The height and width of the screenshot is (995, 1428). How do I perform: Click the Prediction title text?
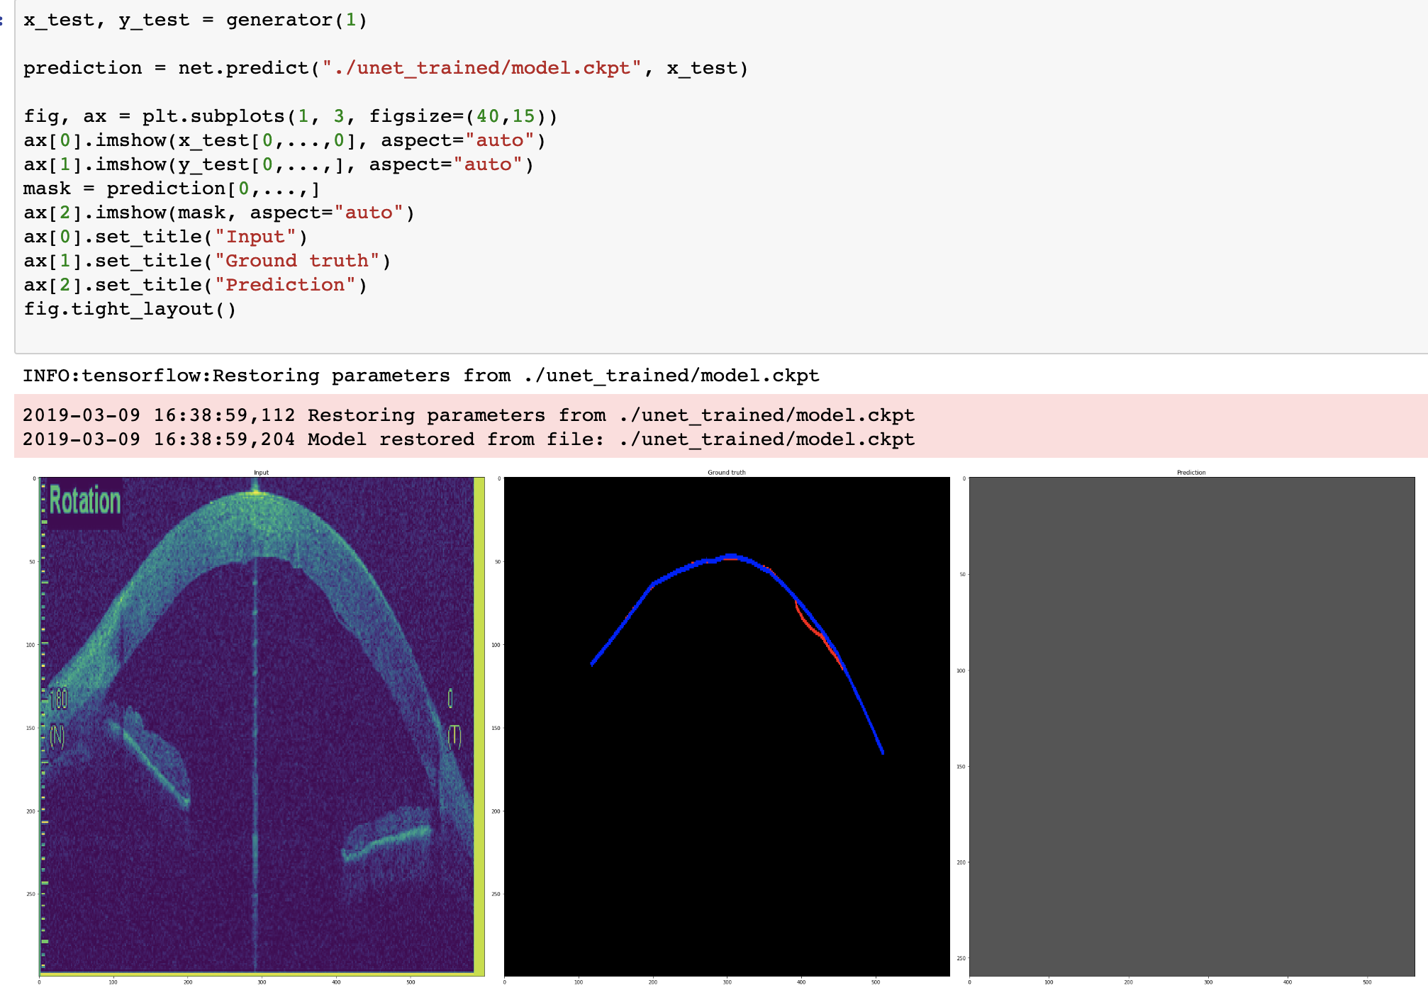point(1193,471)
